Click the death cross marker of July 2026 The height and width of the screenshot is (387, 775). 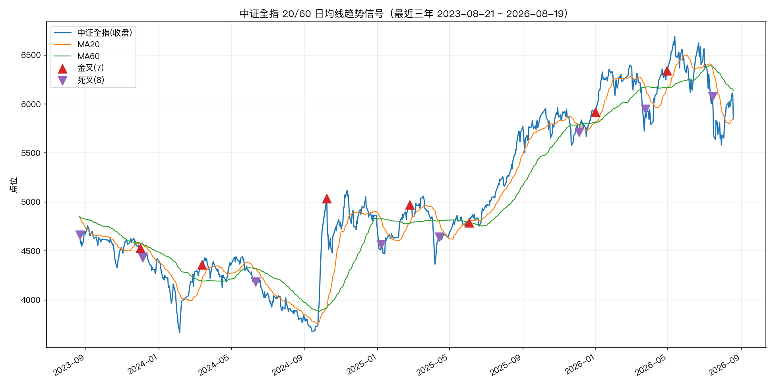[713, 96]
